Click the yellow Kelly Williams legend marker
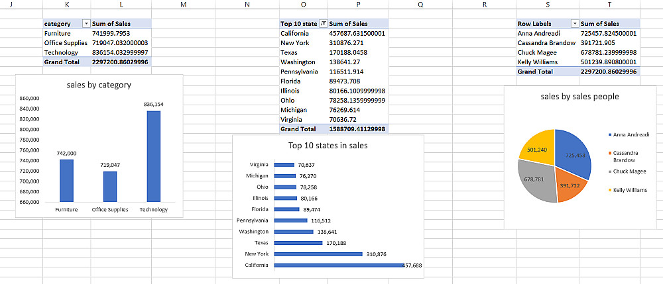The height and width of the screenshot is (284, 663). pos(610,191)
